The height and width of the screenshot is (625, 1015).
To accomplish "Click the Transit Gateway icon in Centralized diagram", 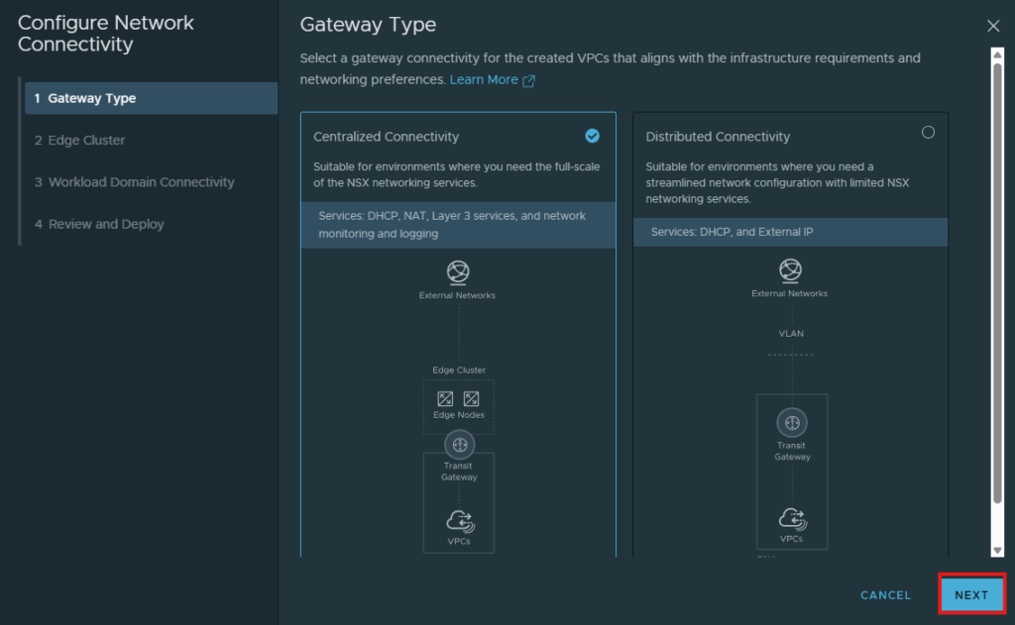I will click(460, 445).
